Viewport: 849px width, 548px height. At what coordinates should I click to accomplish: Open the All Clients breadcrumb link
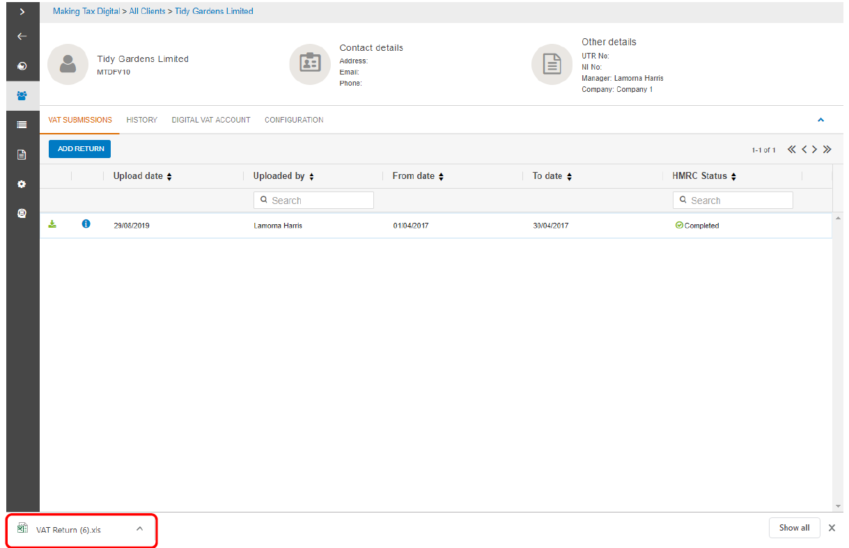click(x=148, y=11)
